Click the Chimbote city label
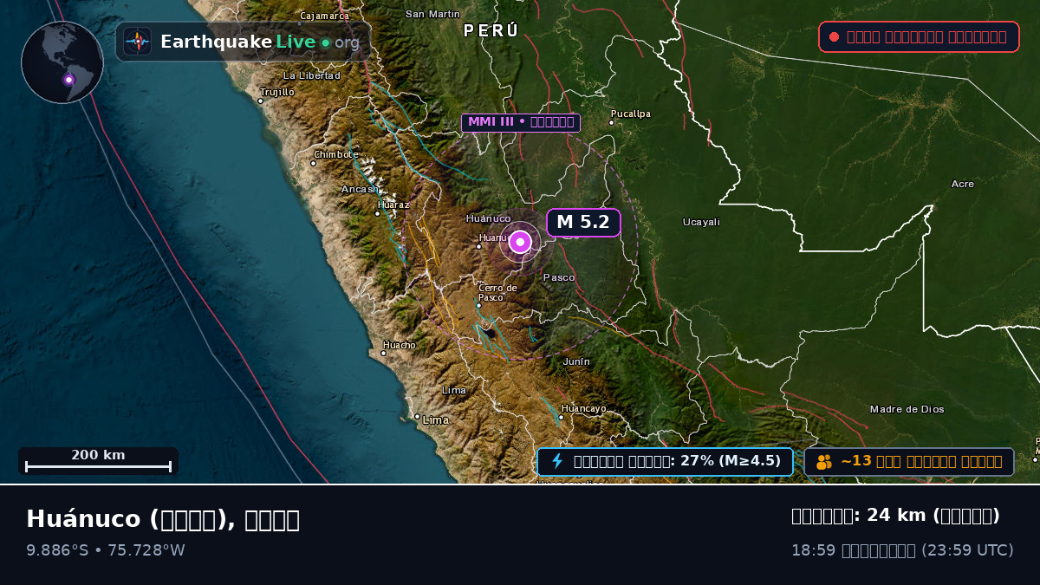 coord(336,154)
